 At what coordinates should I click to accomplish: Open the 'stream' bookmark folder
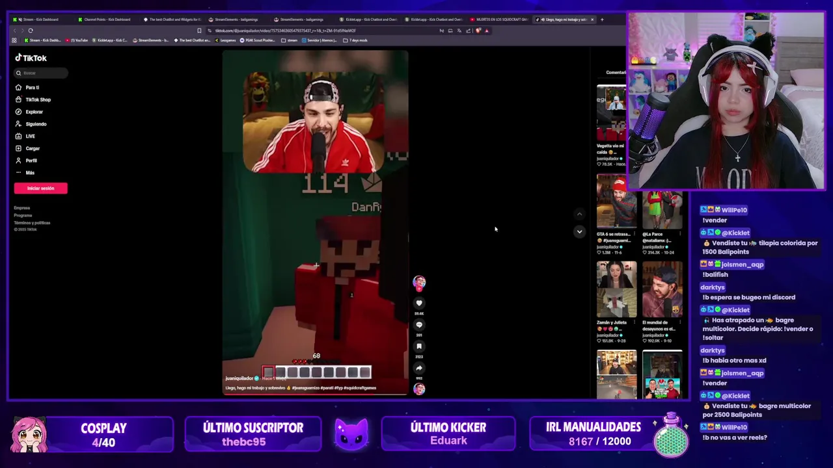pos(290,40)
